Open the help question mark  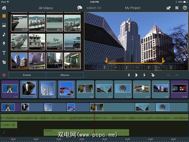[185, 8]
